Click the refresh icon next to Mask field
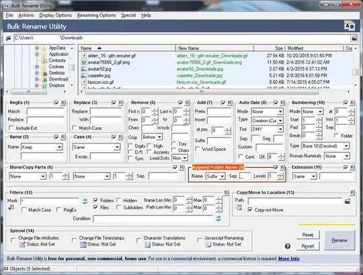Image resolution: width=363 pixels, height=275 pixels. [85, 201]
